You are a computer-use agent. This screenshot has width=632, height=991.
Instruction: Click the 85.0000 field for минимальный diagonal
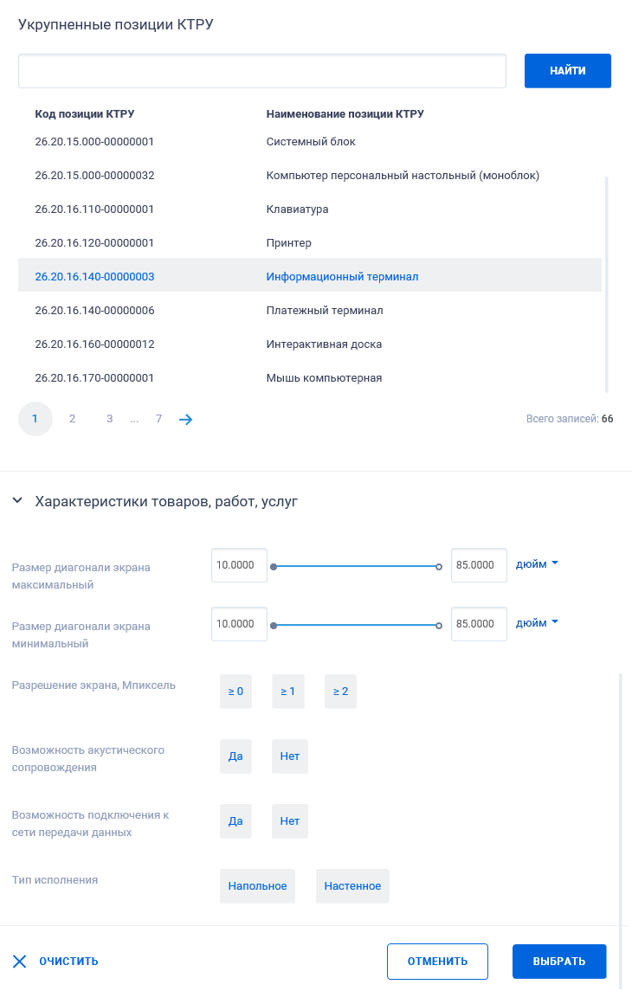(x=479, y=624)
